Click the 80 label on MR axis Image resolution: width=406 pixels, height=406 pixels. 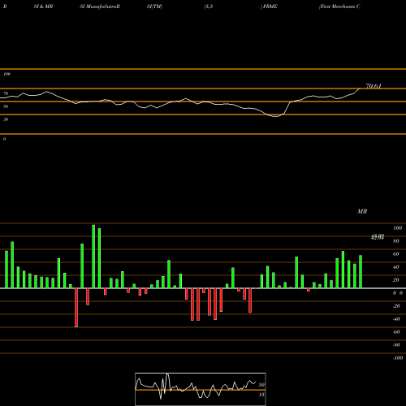[x=396, y=241]
